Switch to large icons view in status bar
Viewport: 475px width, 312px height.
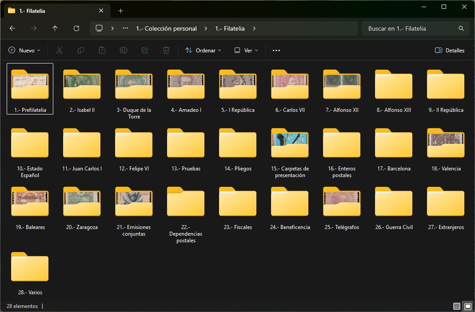[467, 306]
